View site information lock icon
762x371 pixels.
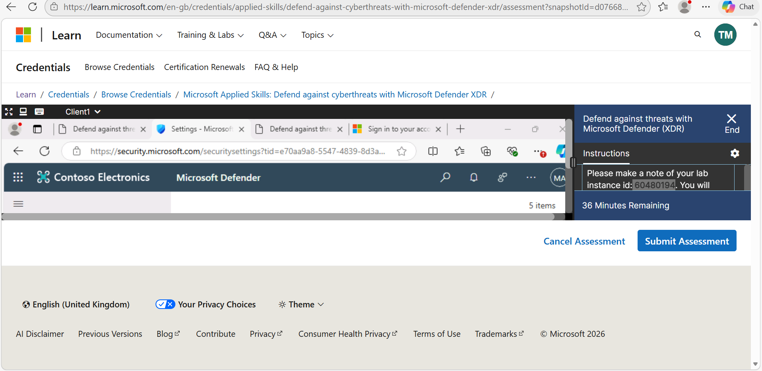coord(54,7)
